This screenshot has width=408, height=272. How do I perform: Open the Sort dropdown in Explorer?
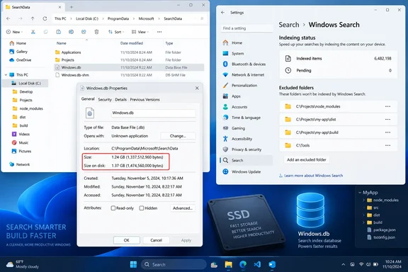click(115, 32)
